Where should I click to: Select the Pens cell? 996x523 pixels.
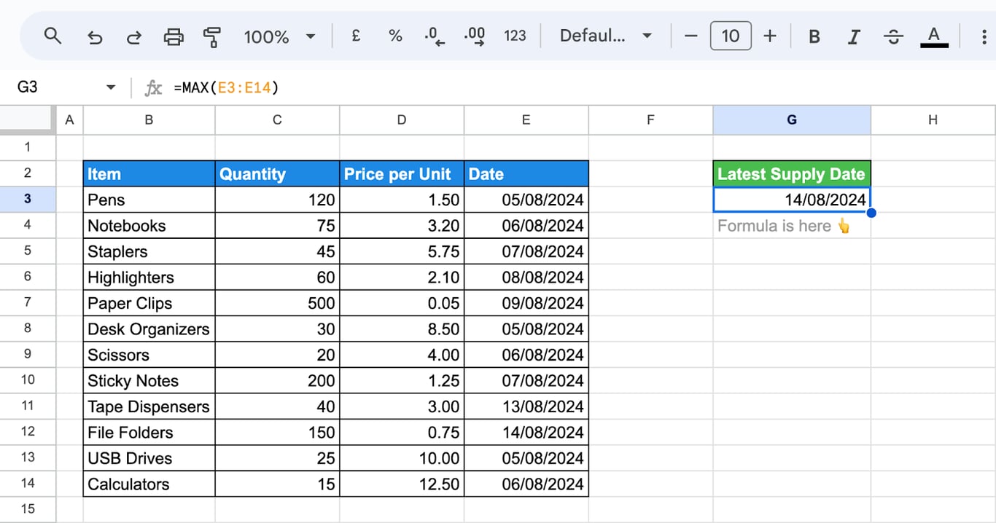pyautogui.click(x=149, y=200)
